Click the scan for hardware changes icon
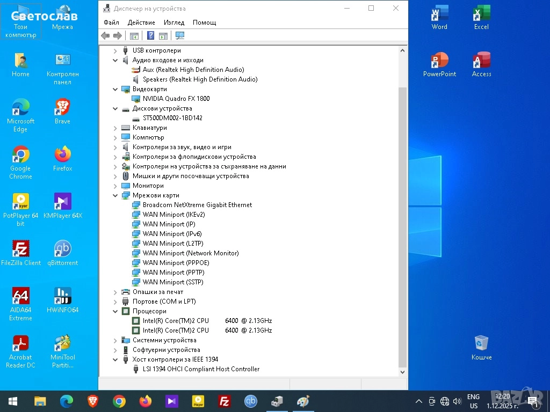 180,36
